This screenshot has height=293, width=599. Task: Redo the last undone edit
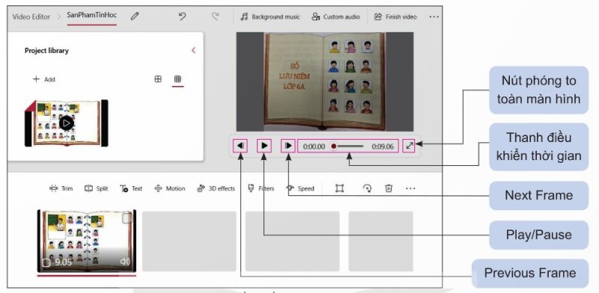point(216,16)
